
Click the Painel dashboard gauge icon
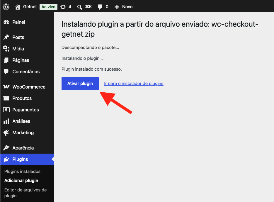point(6,22)
